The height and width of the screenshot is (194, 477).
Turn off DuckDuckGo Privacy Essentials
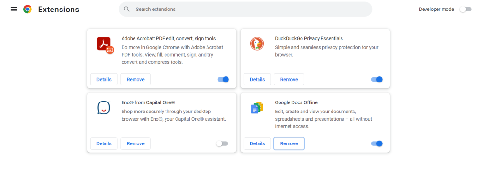tap(377, 79)
